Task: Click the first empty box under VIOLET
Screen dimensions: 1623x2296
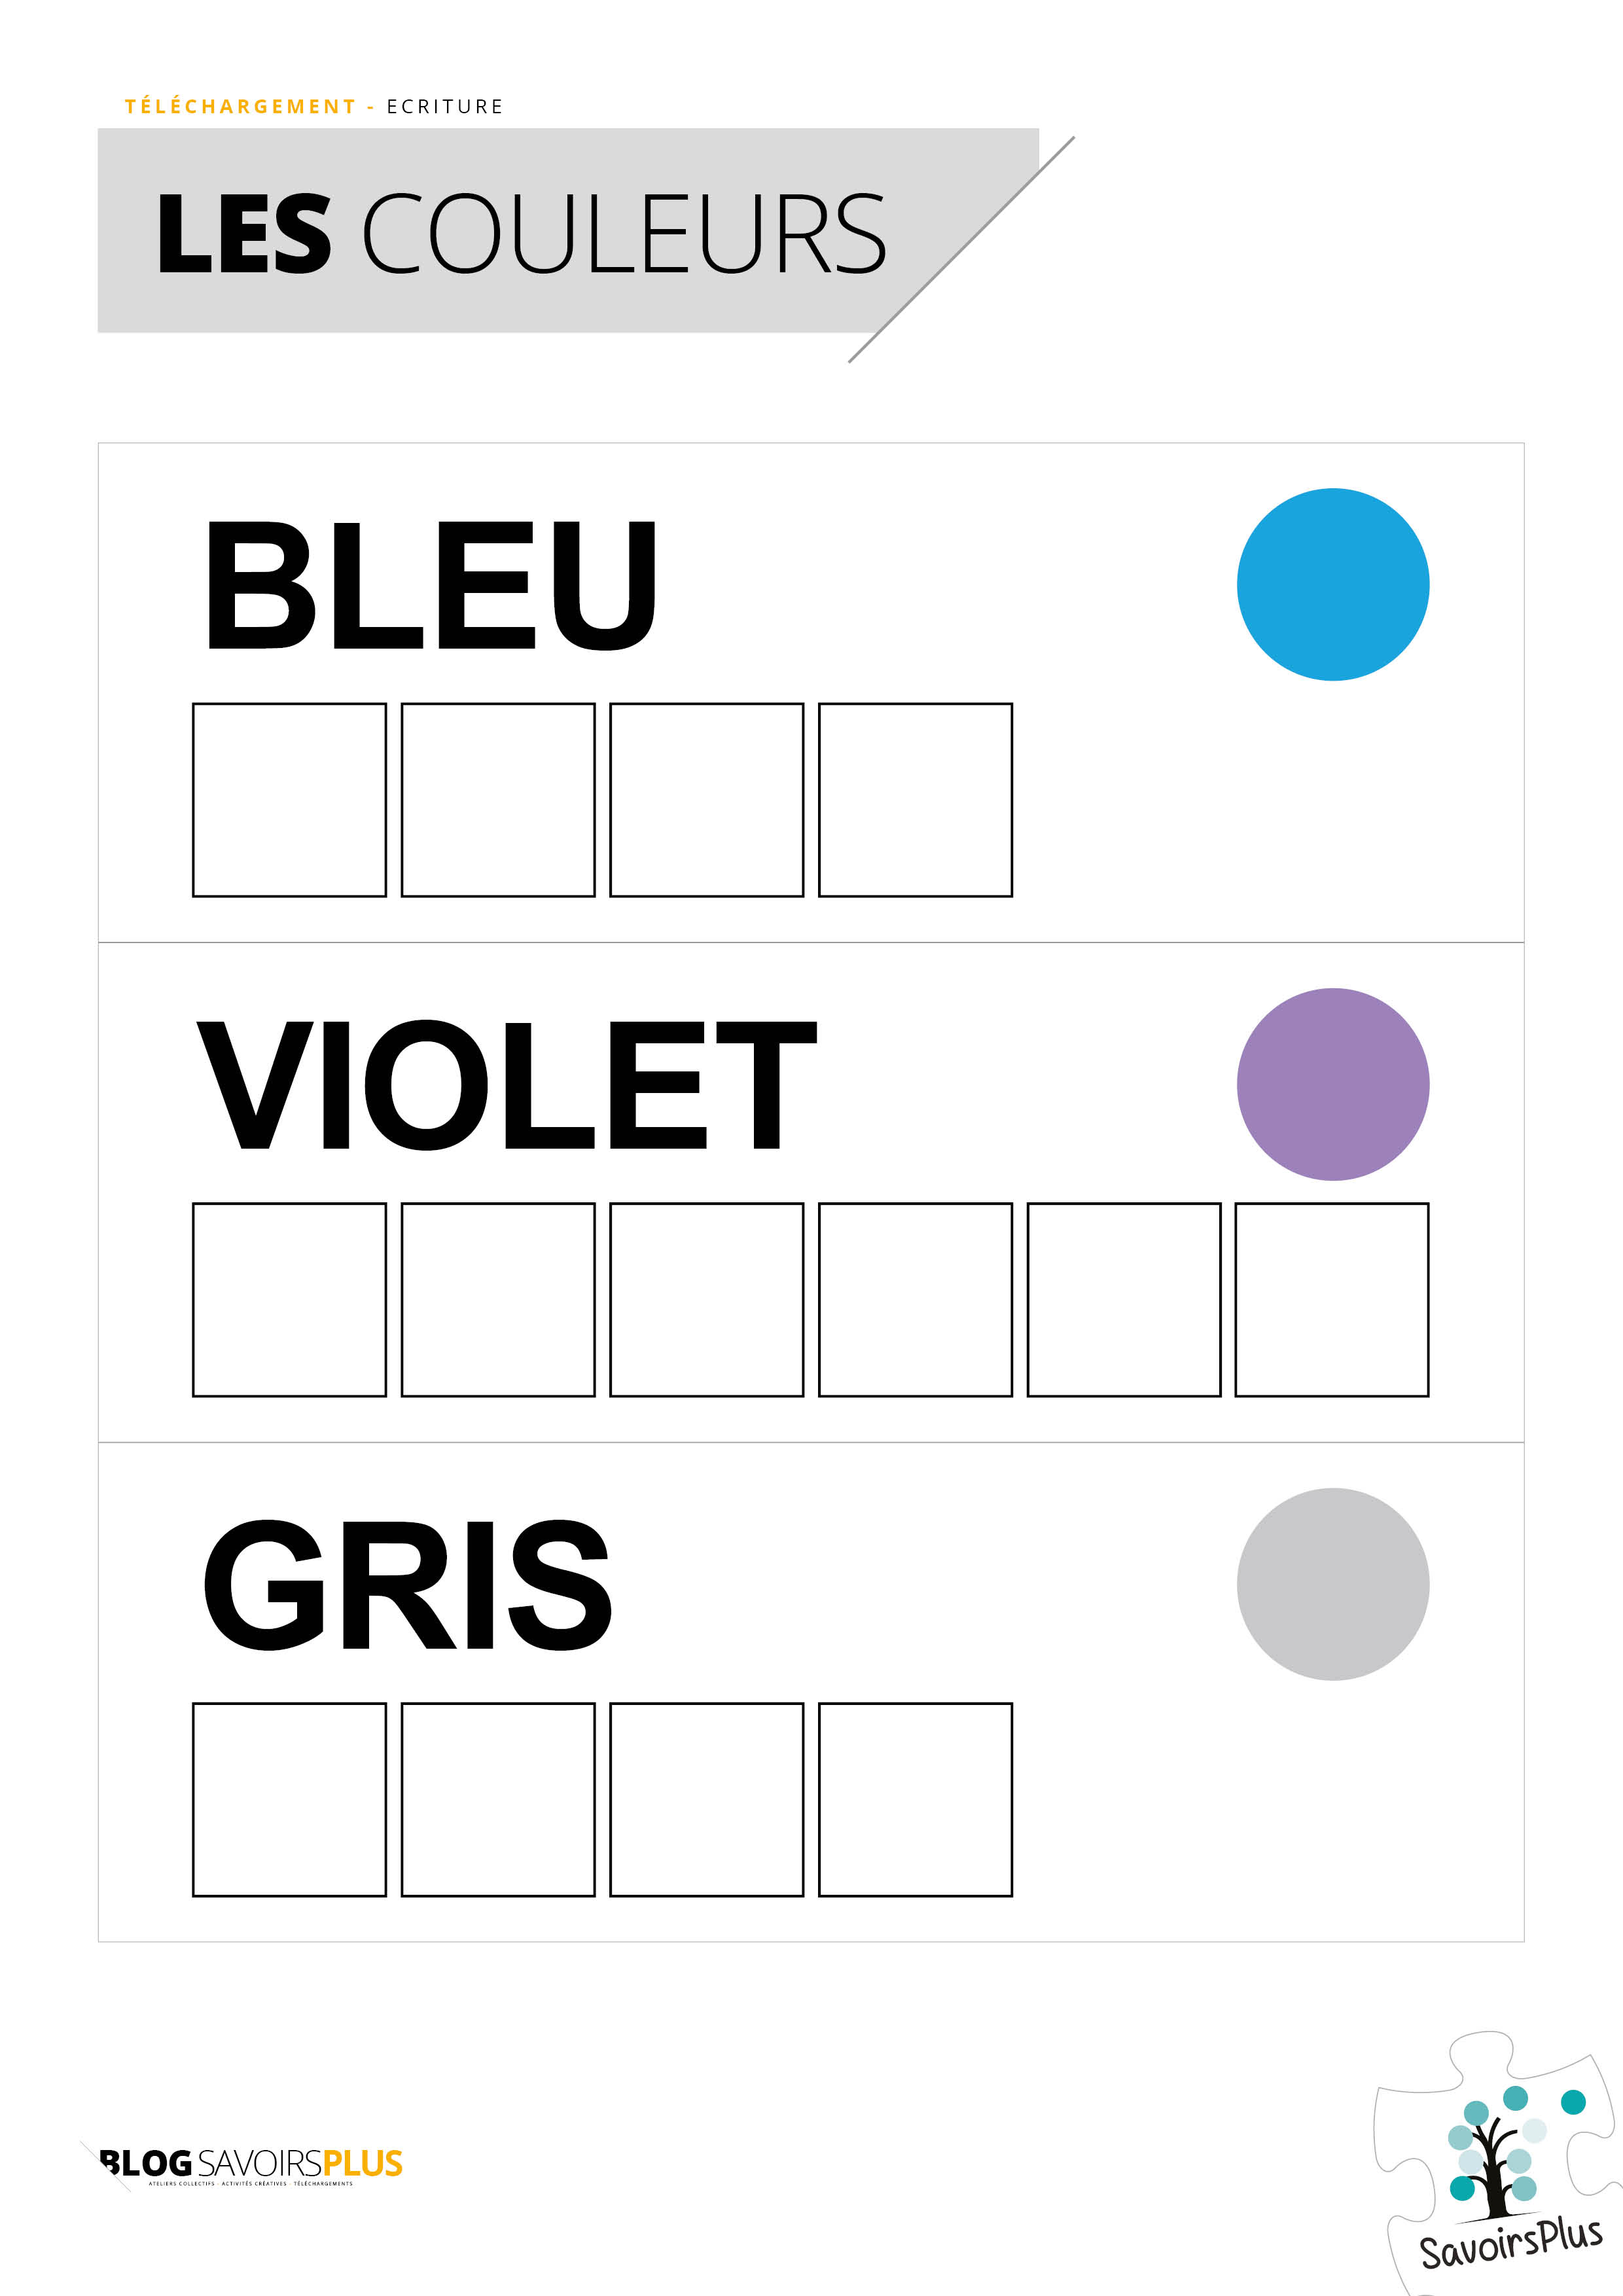Action: tap(290, 1299)
